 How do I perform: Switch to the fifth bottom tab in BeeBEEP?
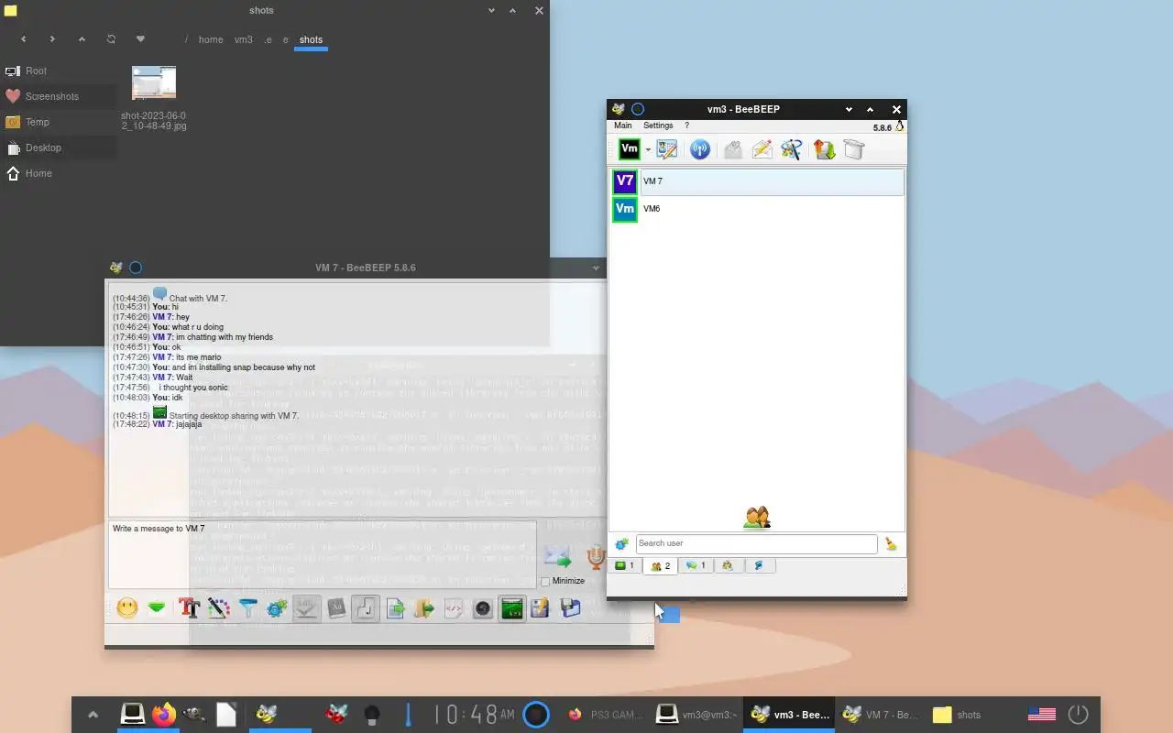click(759, 566)
